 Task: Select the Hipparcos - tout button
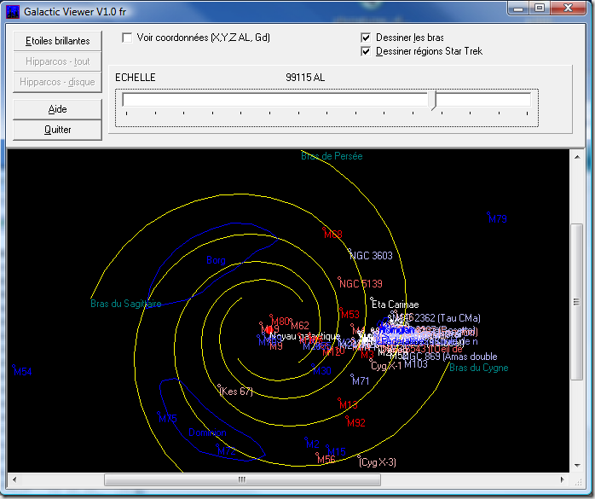(x=57, y=61)
